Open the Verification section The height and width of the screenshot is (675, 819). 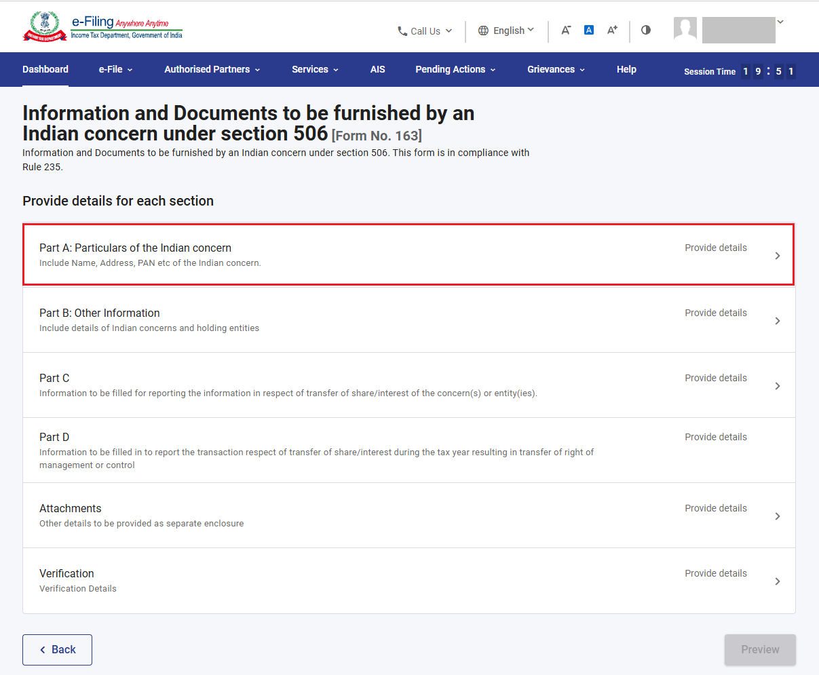(x=408, y=581)
